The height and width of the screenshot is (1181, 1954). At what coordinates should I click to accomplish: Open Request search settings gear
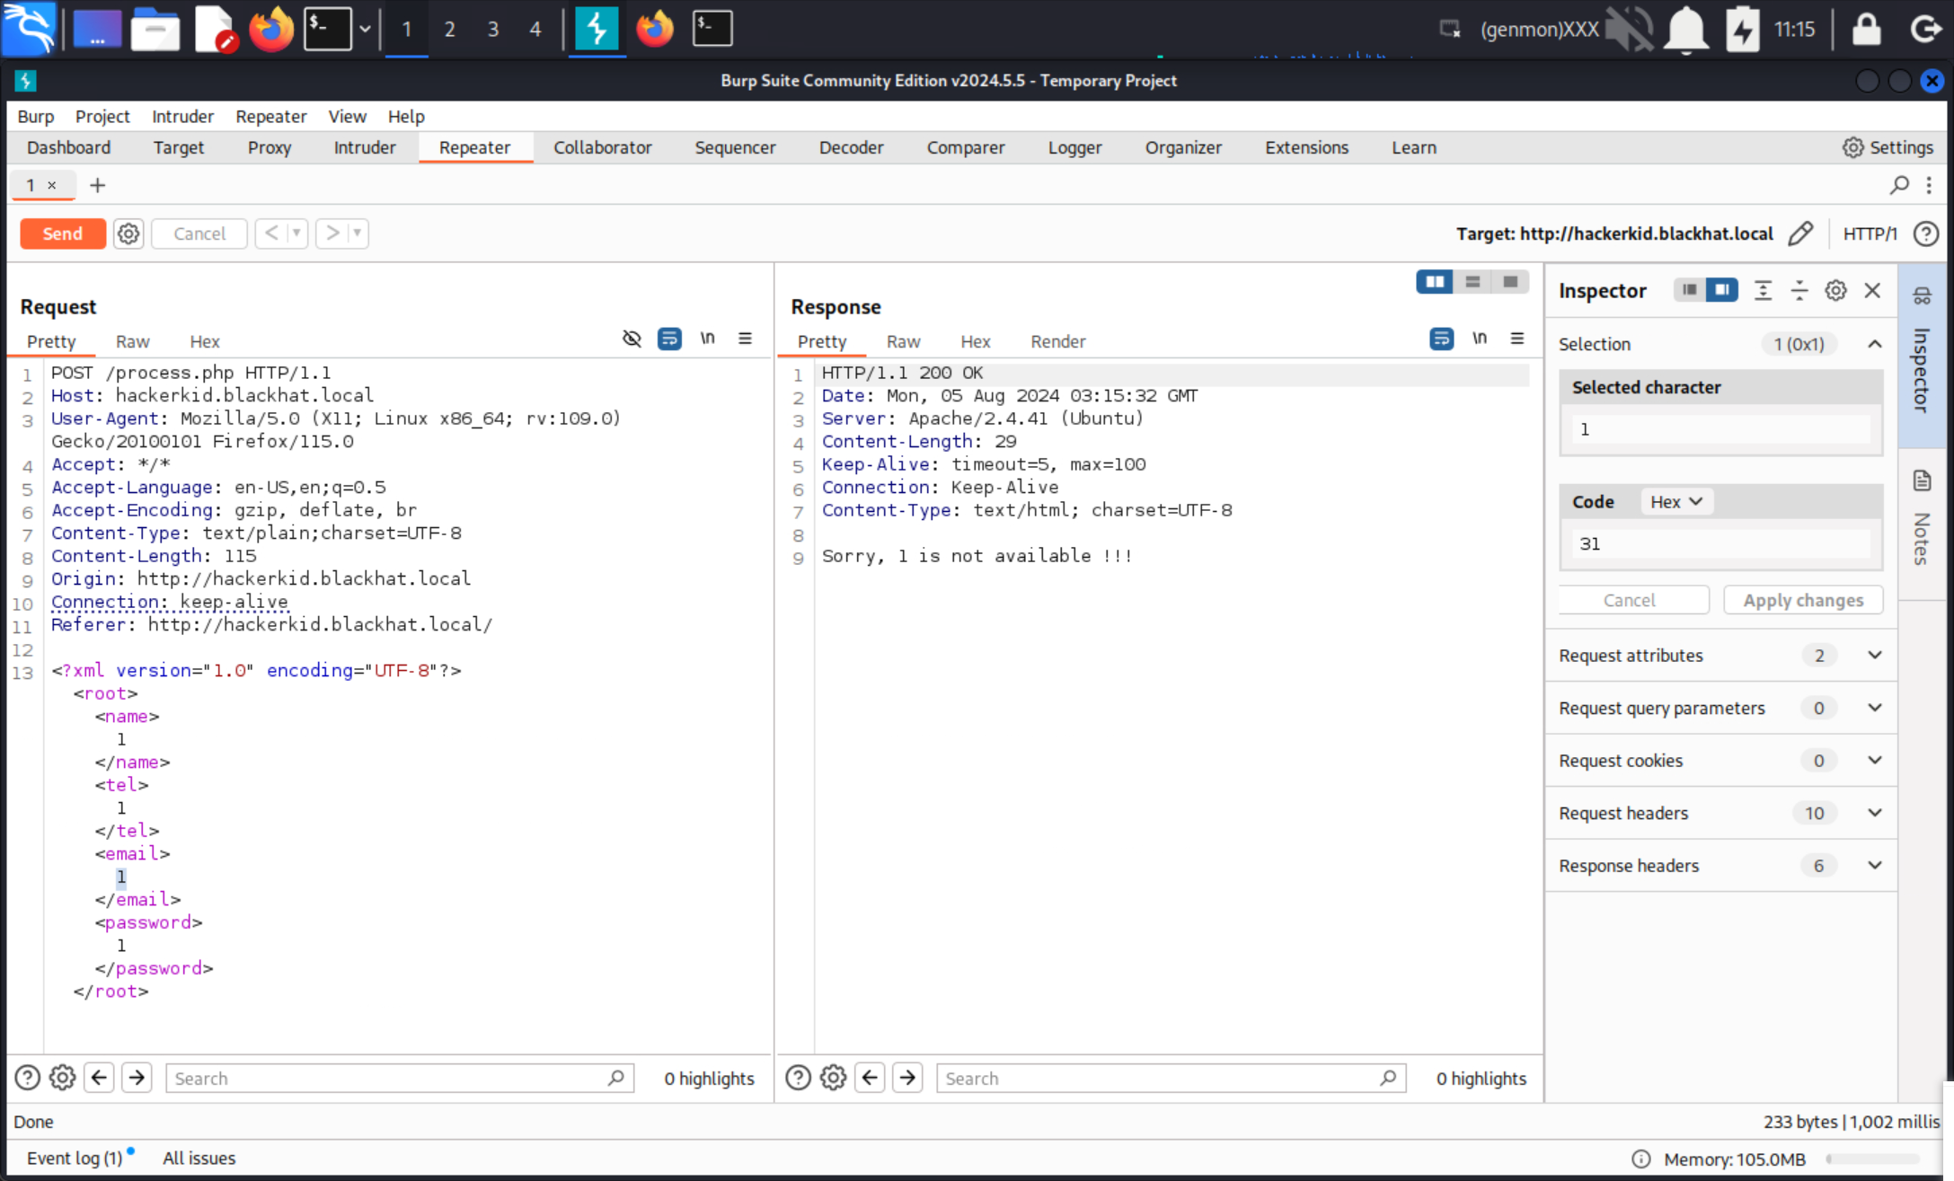point(62,1078)
